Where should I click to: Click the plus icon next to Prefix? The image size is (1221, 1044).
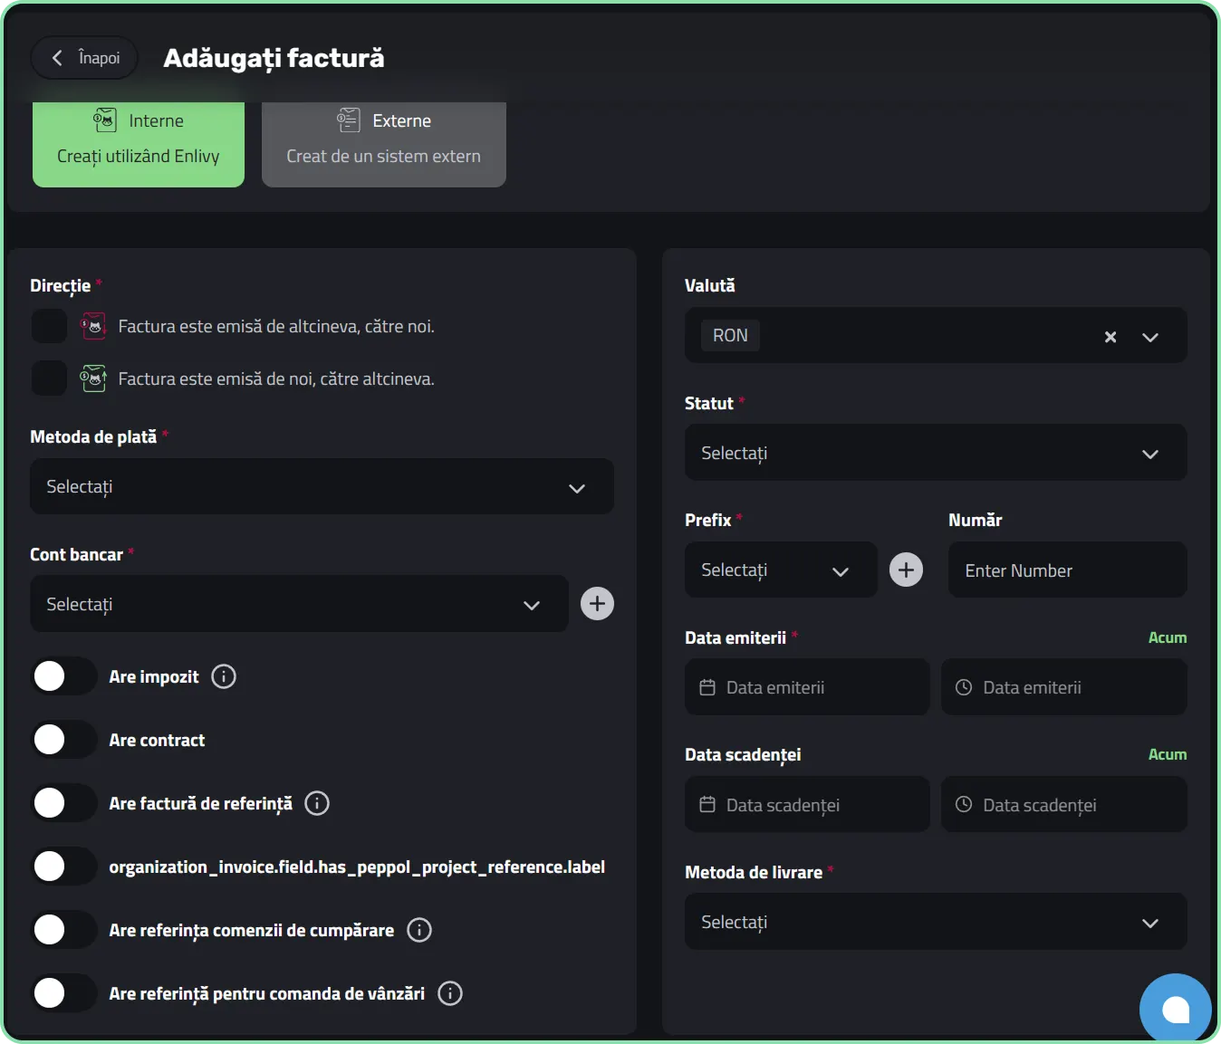point(906,570)
